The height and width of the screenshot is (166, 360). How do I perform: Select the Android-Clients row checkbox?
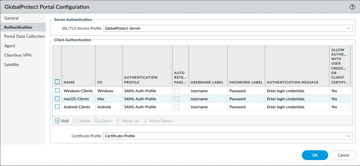tap(57, 107)
